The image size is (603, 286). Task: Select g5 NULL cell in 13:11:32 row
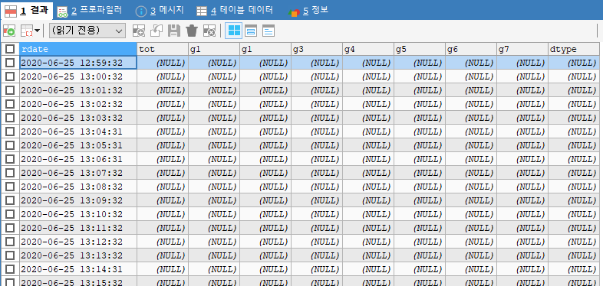pyautogui.click(x=419, y=228)
